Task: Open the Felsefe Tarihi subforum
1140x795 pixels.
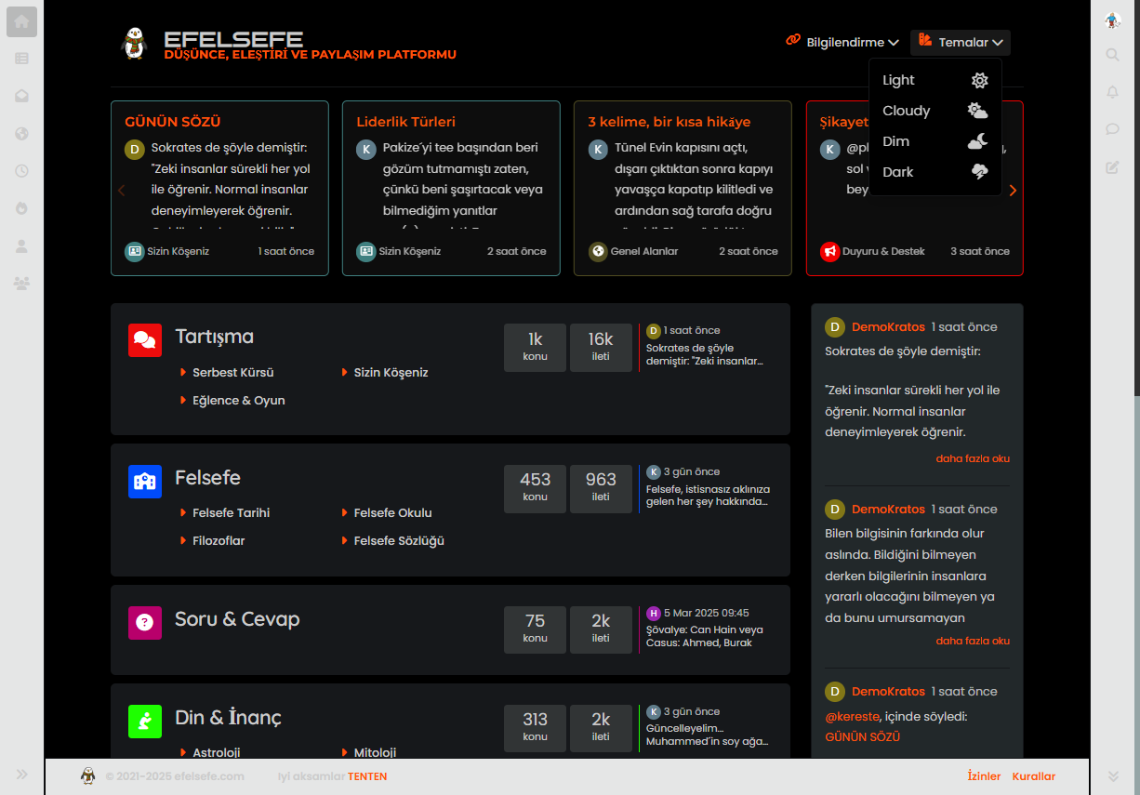Action: pos(231,513)
